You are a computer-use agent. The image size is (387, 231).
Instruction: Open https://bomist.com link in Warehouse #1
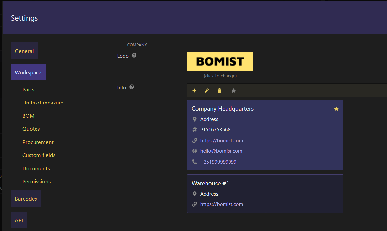(x=221, y=204)
